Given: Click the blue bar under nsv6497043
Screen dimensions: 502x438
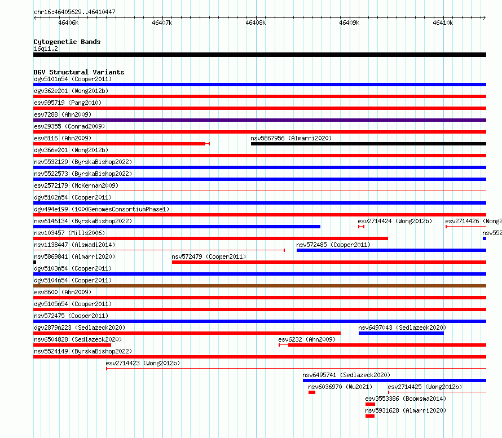Looking at the screenshot, I should click(x=401, y=333).
